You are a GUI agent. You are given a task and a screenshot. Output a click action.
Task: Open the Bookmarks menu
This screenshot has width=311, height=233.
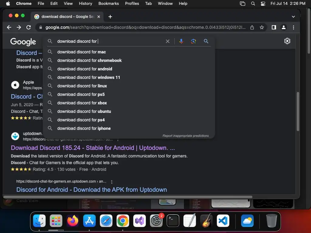click(109, 4)
